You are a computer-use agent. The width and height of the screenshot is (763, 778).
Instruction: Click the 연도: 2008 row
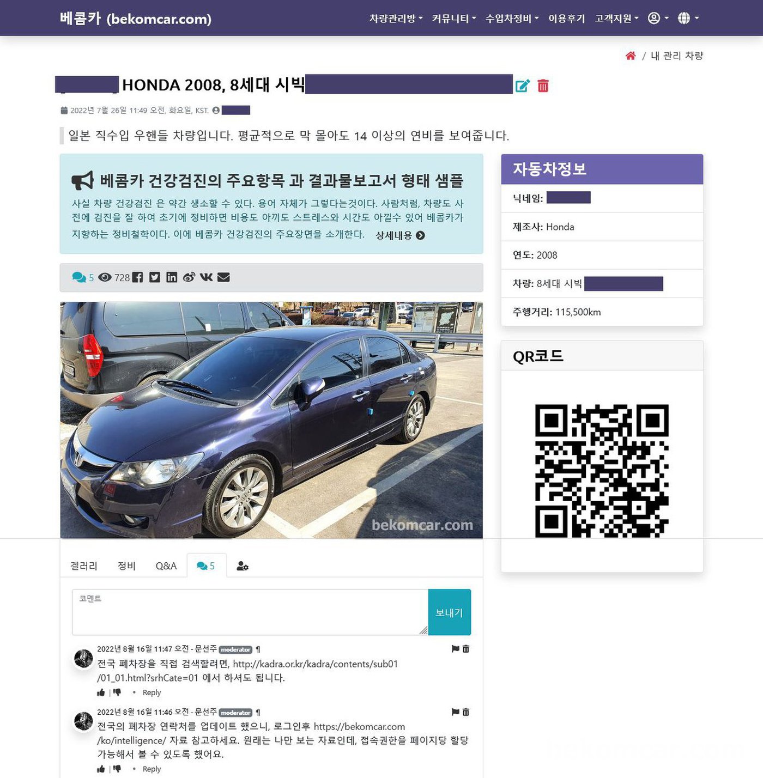tap(602, 255)
